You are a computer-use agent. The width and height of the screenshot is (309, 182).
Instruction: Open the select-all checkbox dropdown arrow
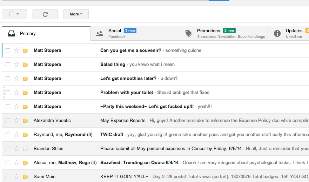click(x=18, y=14)
